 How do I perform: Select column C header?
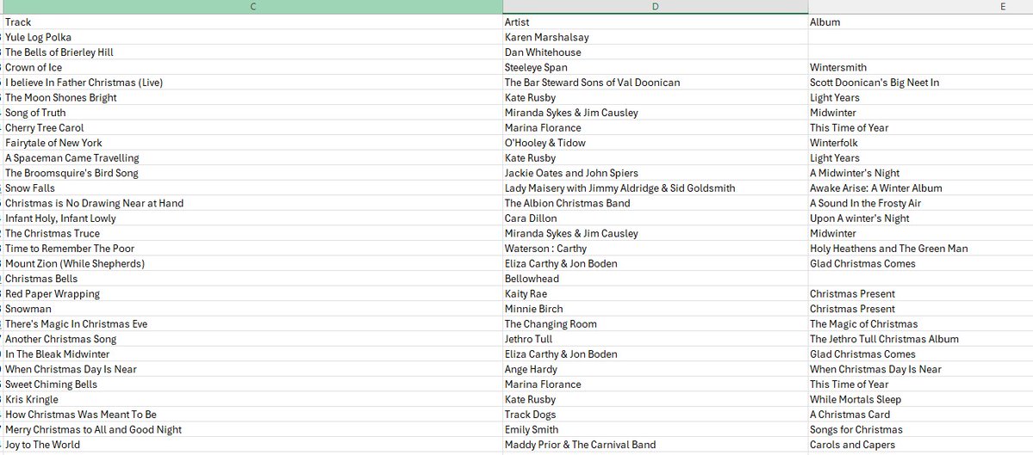click(253, 7)
